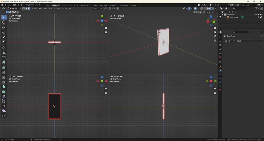This screenshot has width=264, height=141.
Task: Select the Rotate tool
Action: [x=4, y=32]
